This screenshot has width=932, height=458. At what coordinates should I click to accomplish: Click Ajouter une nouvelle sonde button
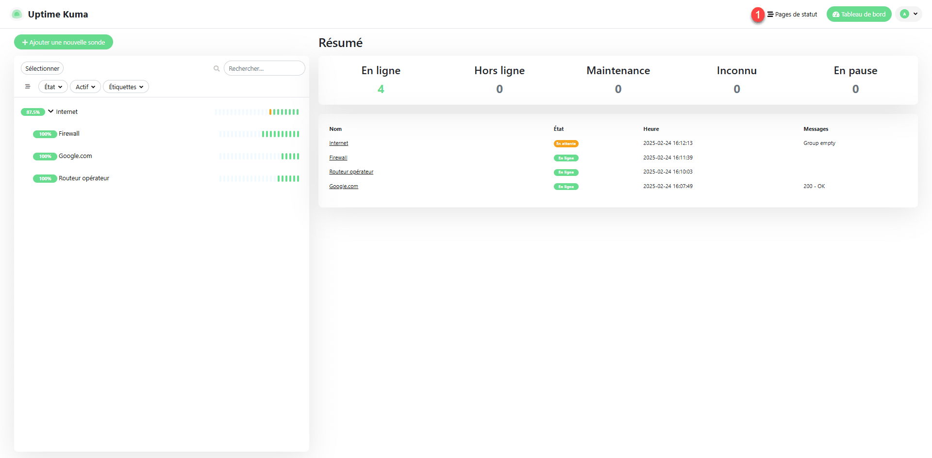coord(64,42)
